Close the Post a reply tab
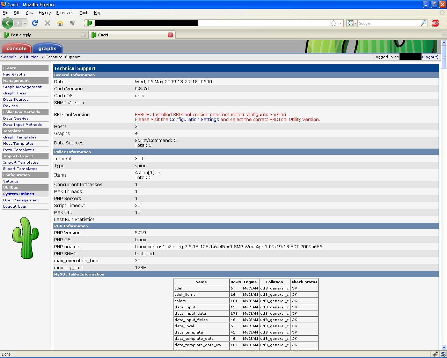Viewport: 447px width, 358px height. click(x=83, y=35)
